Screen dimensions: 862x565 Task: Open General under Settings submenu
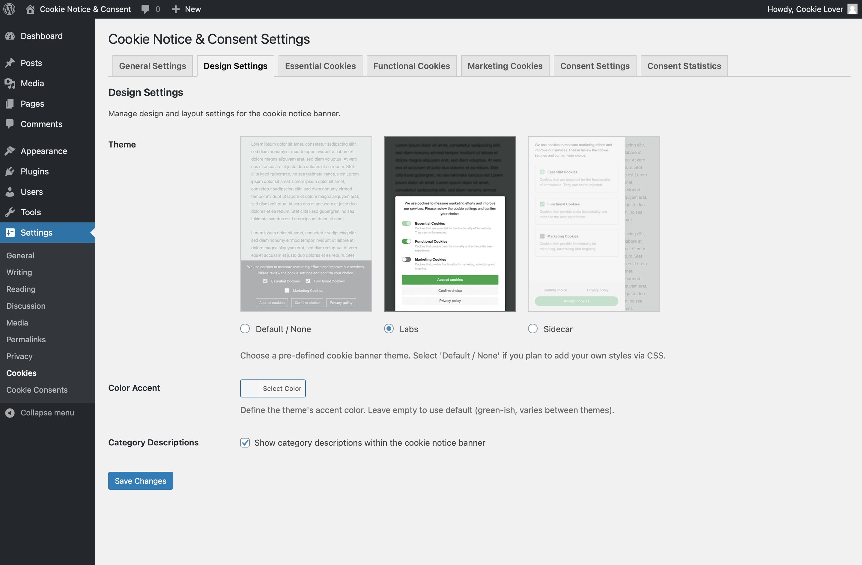(x=20, y=255)
